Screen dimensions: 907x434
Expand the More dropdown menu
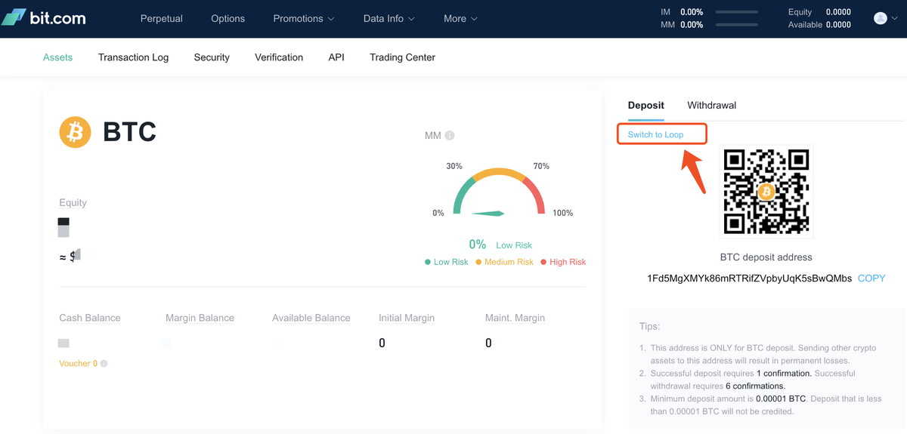click(x=461, y=19)
